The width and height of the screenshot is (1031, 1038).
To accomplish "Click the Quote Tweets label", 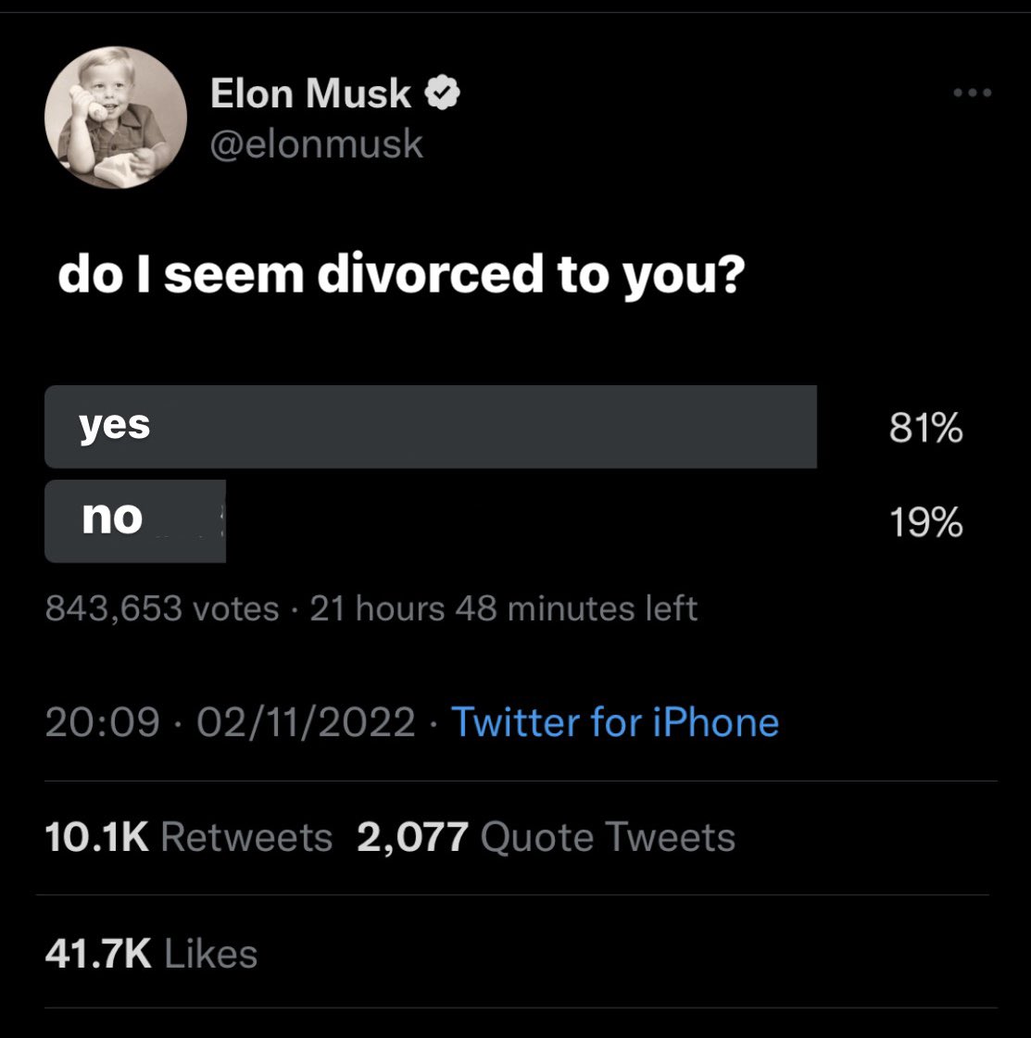I will [608, 837].
